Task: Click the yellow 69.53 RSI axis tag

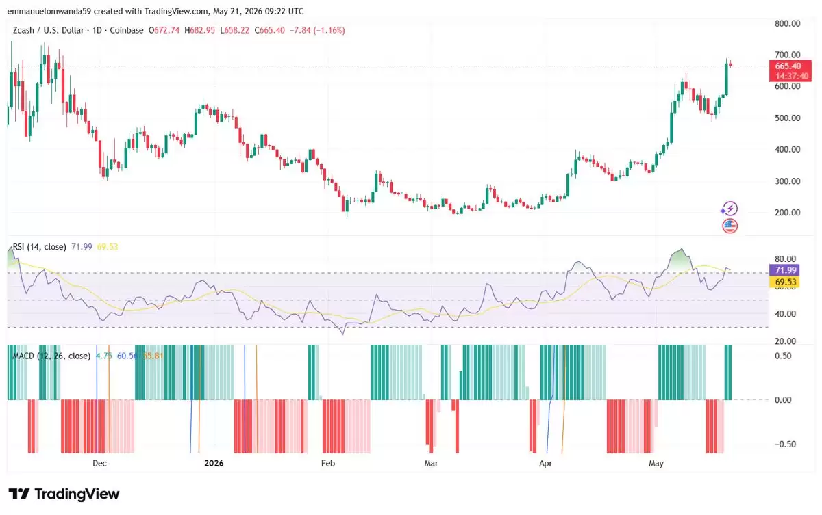Action: point(783,282)
